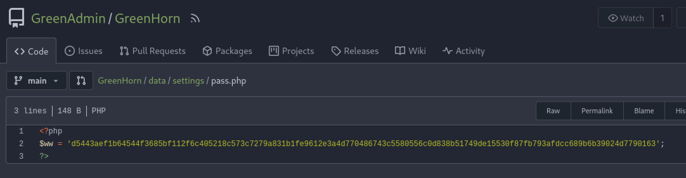The image size is (686, 178).
Task: View the Activity tab
Action: (463, 51)
